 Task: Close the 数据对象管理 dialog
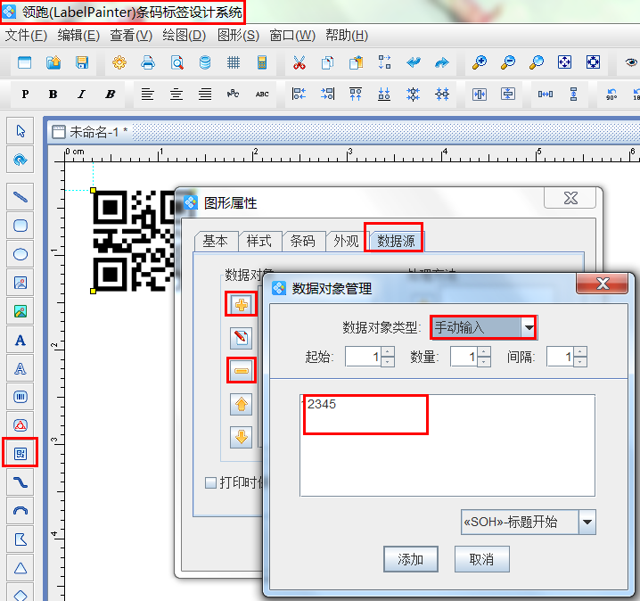[x=602, y=284]
